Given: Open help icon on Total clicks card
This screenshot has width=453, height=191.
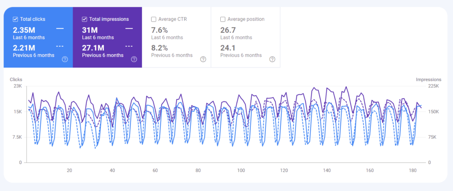Looking at the screenshot, I should click(x=65, y=60).
